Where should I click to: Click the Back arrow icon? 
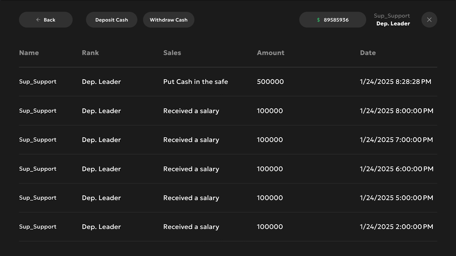pos(38,20)
